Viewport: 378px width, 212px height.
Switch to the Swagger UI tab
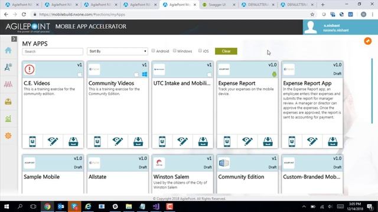click(219, 5)
